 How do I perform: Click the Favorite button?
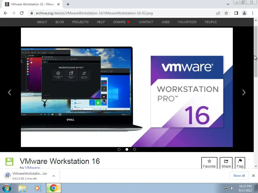click(209, 163)
